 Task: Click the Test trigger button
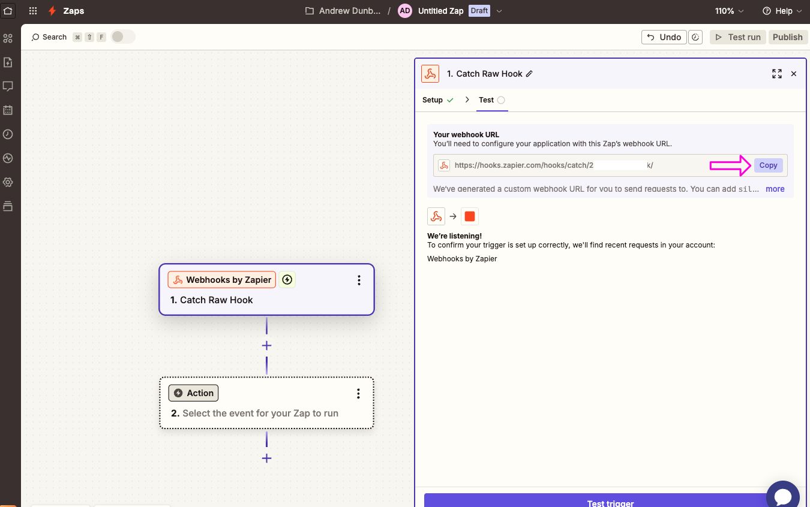[610, 500]
